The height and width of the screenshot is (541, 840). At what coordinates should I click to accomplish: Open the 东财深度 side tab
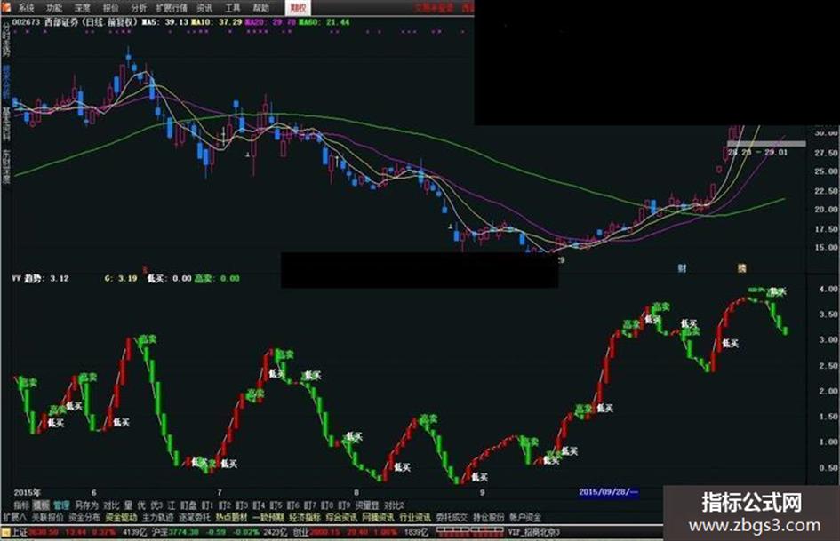coord(6,166)
